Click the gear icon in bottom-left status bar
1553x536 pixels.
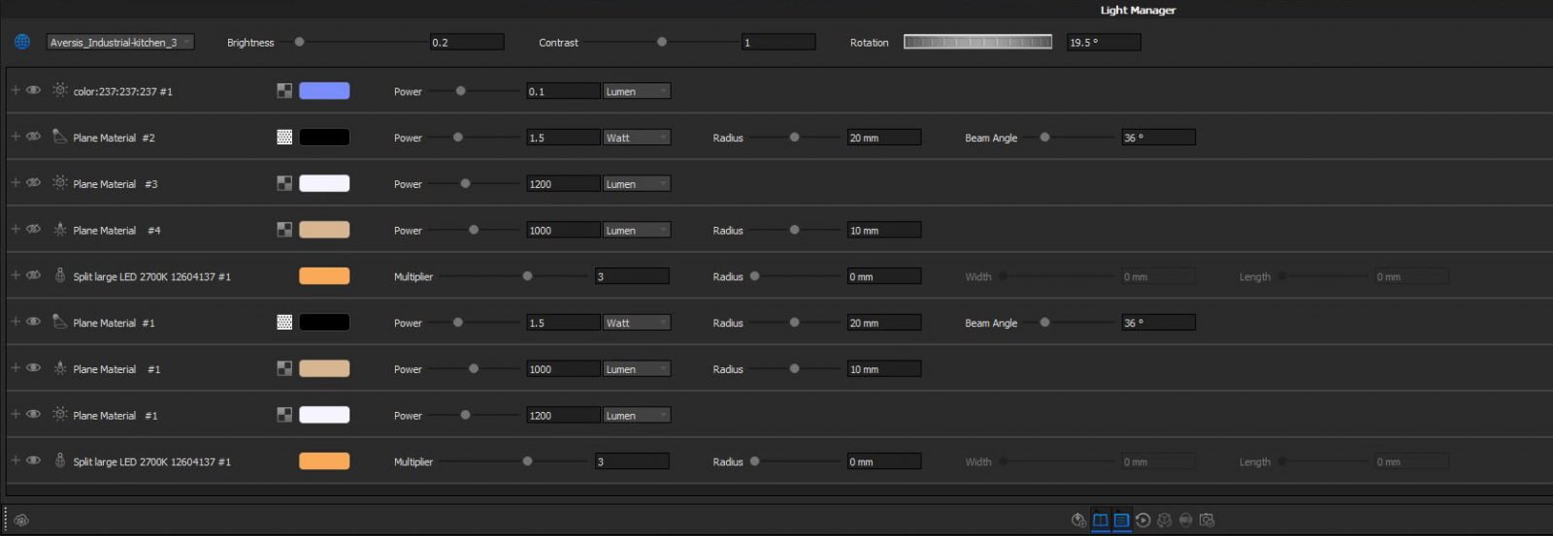click(x=21, y=520)
